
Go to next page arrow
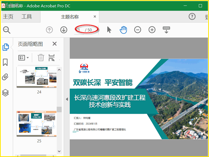63,30
